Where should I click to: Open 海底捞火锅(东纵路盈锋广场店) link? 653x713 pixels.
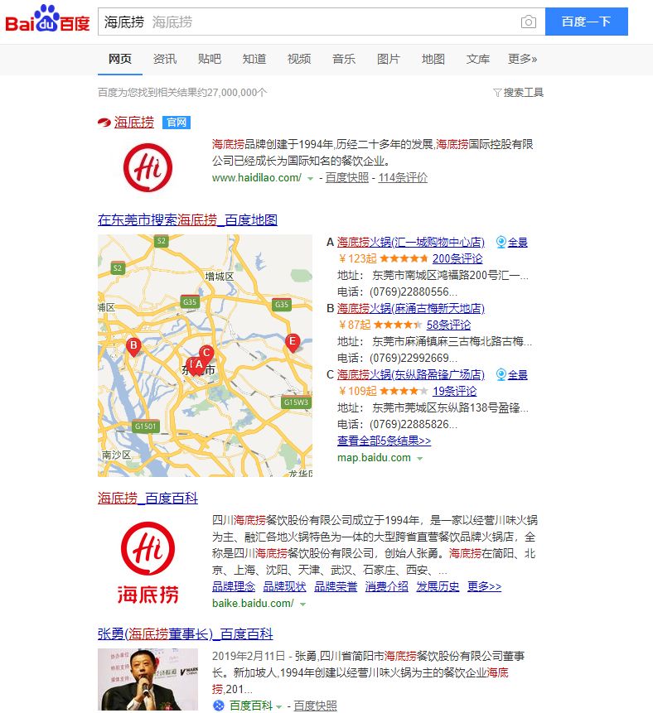point(410,374)
